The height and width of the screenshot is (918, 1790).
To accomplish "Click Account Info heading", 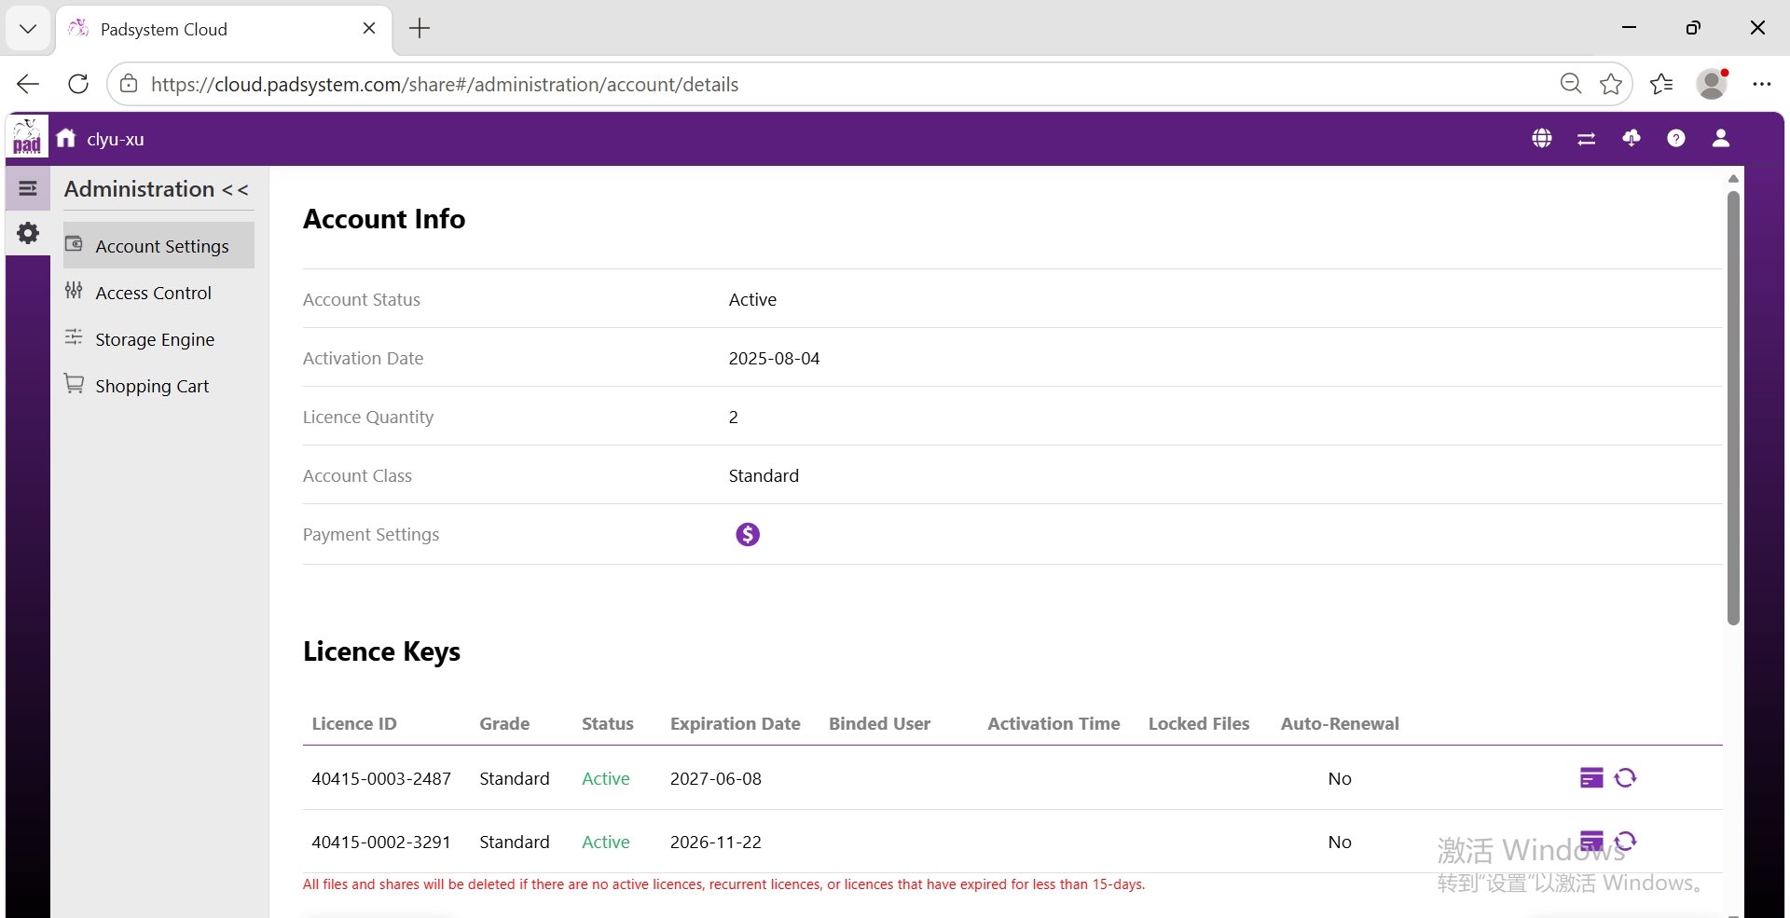I will (x=384, y=218).
